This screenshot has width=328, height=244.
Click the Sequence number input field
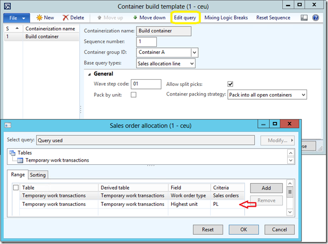click(147, 42)
